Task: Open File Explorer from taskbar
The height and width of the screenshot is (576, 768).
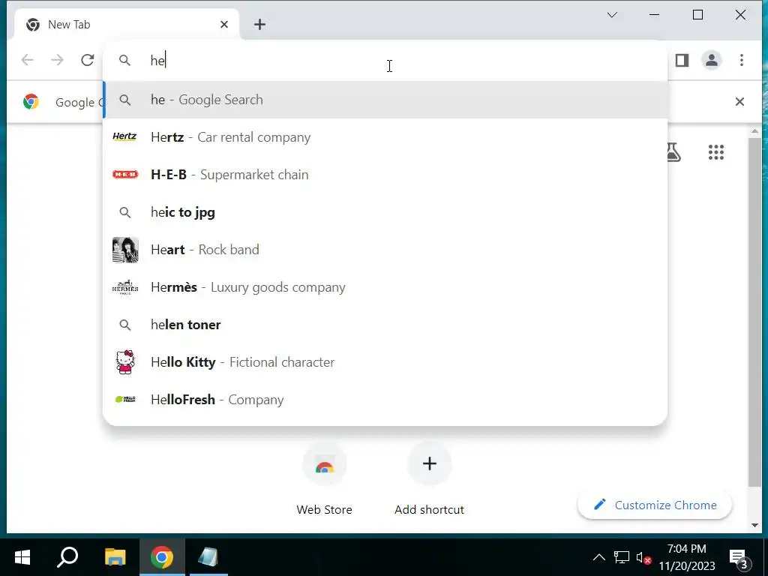Action: (x=115, y=557)
